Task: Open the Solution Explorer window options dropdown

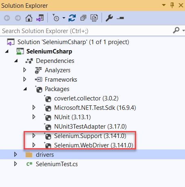Action: pyautogui.click(x=164, y=5)
